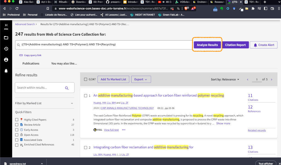This screenshot has height=165, width=281.
Task: Tick the select-all 0/247 checkbox
Action: point(86,79)
